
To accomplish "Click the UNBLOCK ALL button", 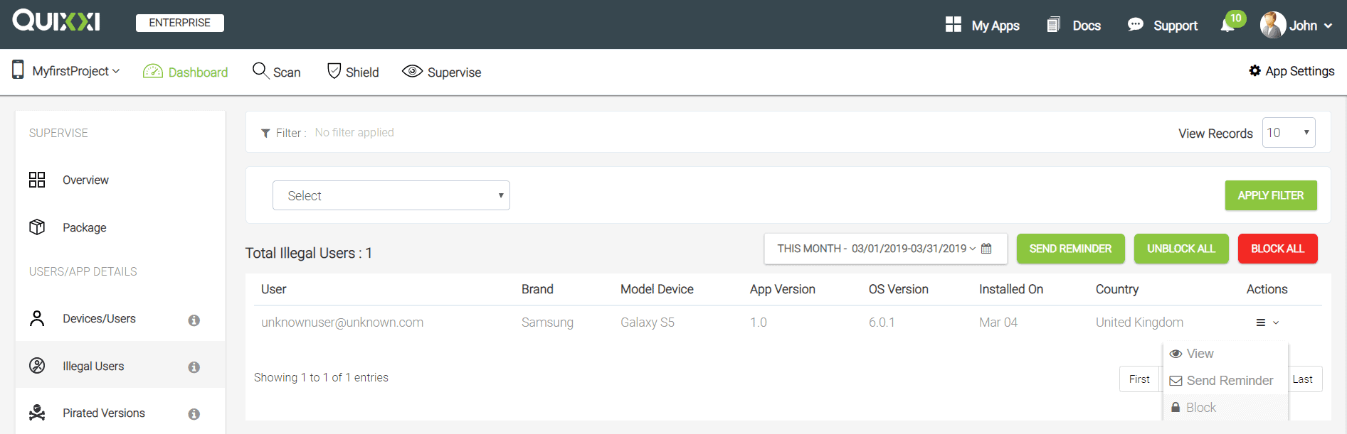I will (1181, 249).
